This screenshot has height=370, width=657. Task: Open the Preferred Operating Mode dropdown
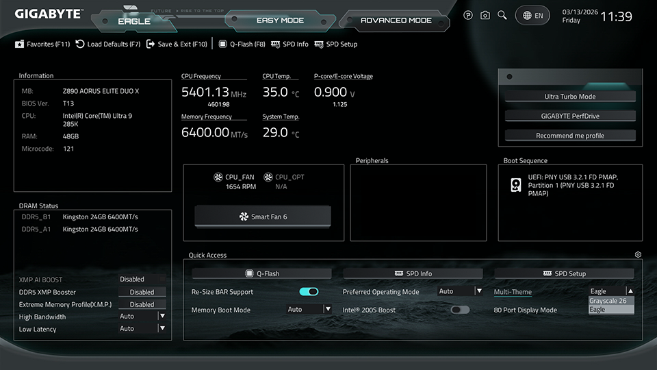[x=461, y=291]
